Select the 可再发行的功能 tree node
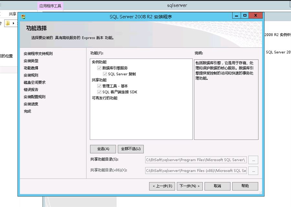Screen dimensions: 291x207 point(104,98)
